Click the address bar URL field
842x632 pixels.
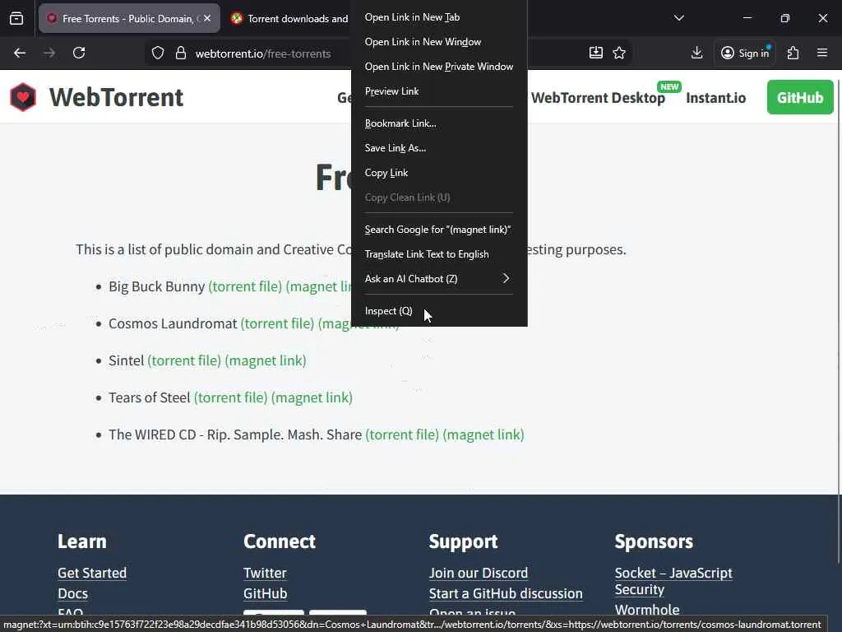click(263, 53)
